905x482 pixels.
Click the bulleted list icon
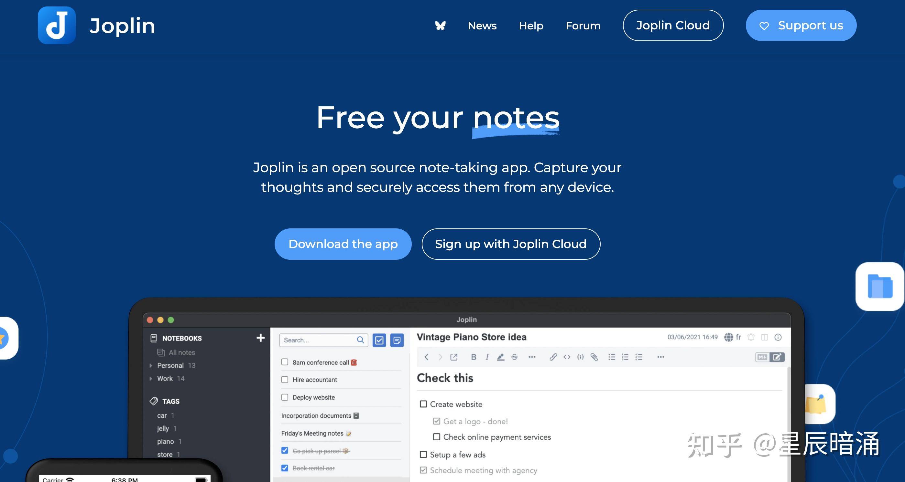612,357
